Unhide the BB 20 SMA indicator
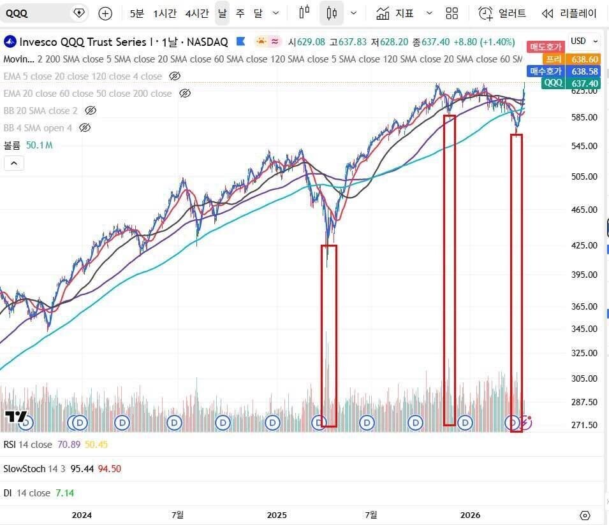609x525 pixels. coord(91,111)
